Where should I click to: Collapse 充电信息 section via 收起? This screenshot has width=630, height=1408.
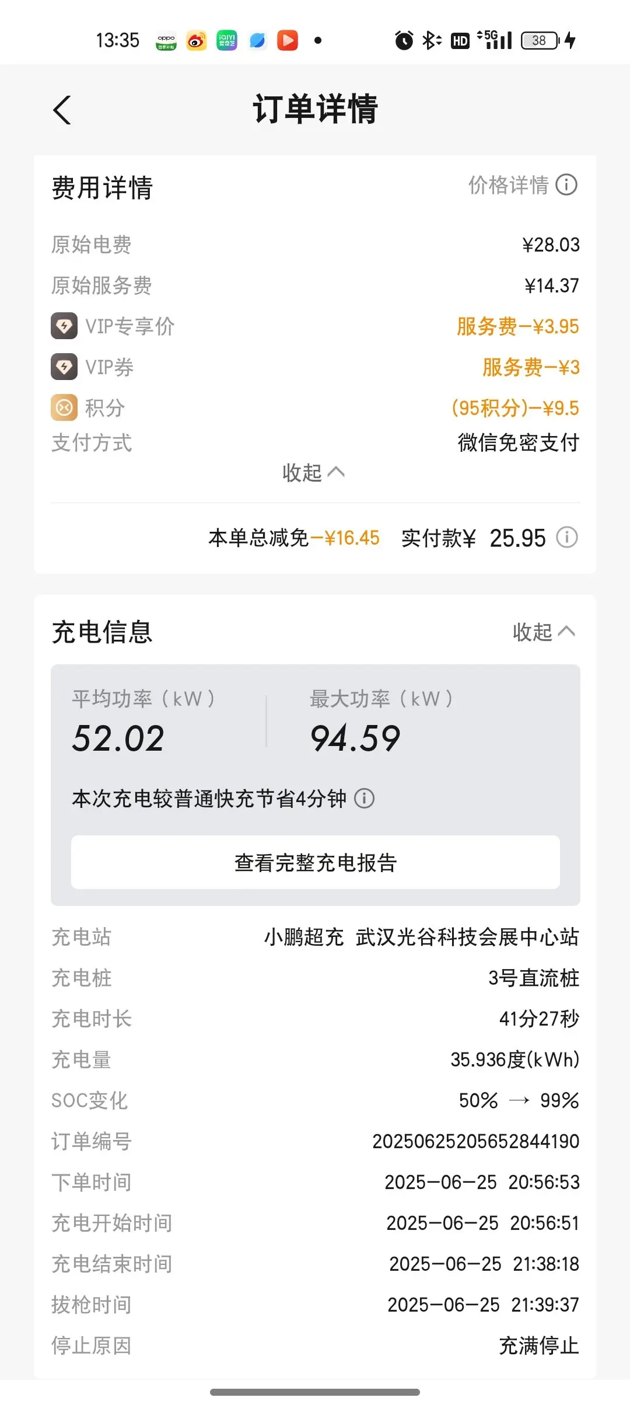pyautogui.click(x=544, y=632)
